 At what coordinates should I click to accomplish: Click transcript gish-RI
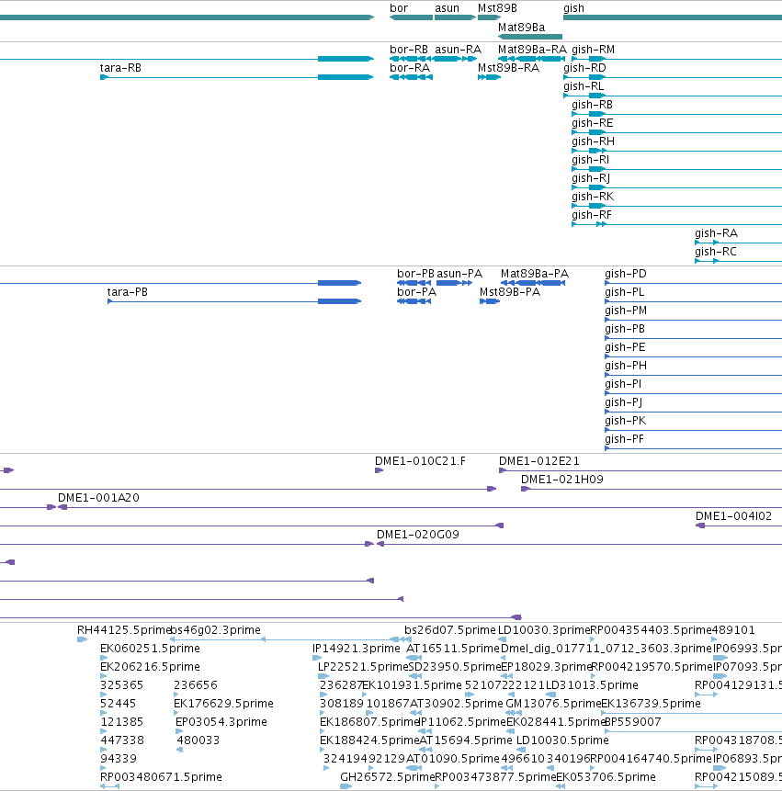[676, 169]
